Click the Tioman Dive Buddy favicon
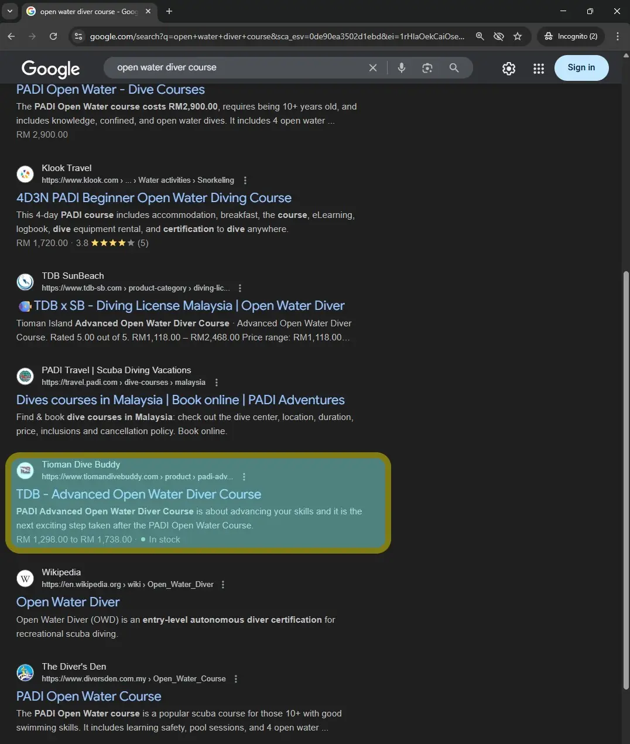The image size is (630, 744). pyautogui.click(x=25, y=470)
